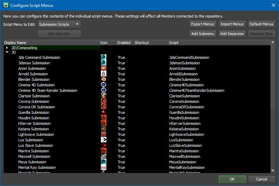This screenshot has width=279, height=186.
Task: Click the True value for Clarisse Submission
Action: point(121,96)
